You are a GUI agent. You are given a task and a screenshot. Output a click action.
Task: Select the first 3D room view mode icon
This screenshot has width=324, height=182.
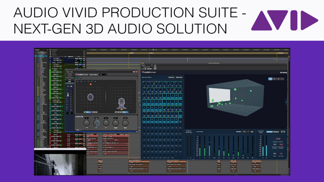271,79
